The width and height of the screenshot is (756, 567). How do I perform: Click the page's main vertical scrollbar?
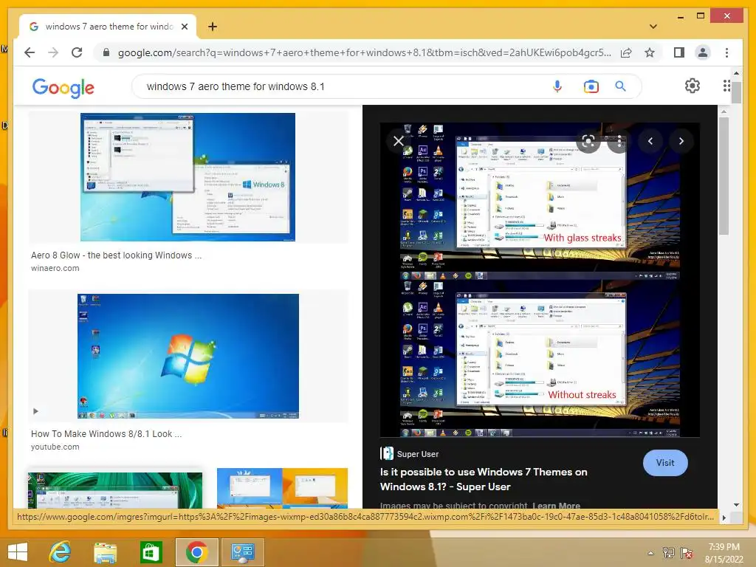[736, 92]
